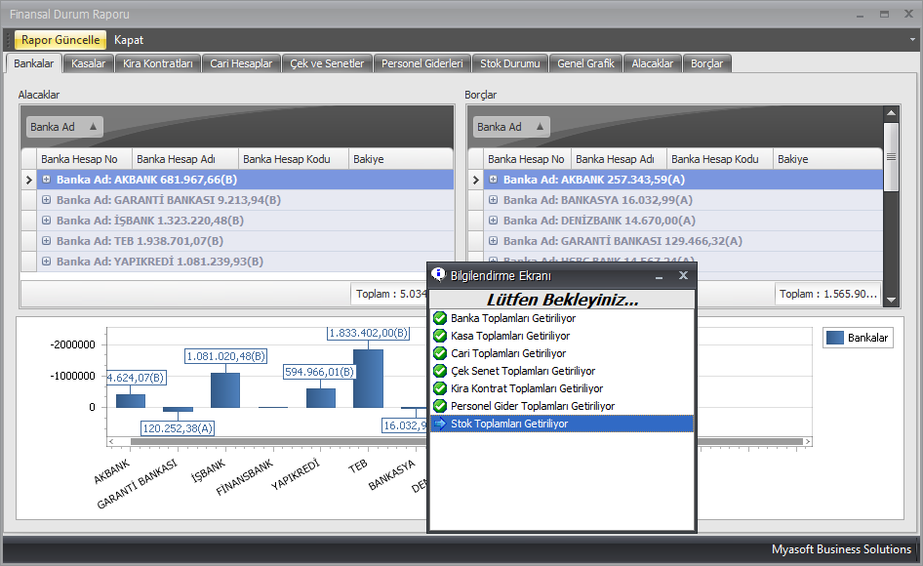Click green check icon beside Kasa Toplamları Getiriliyor

[x=440, y=336]
